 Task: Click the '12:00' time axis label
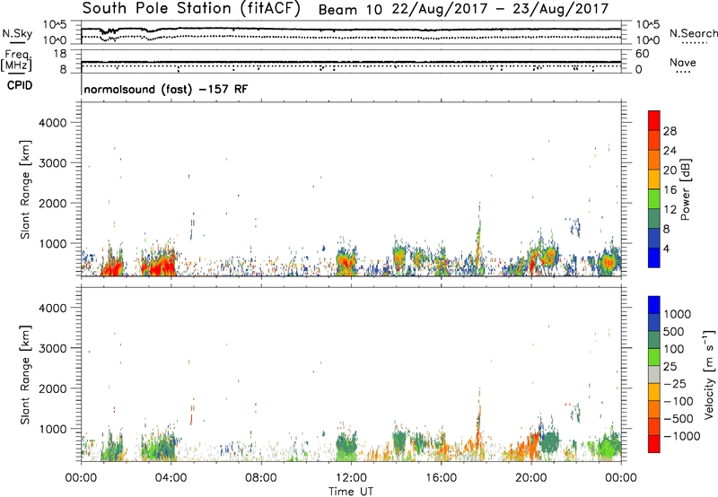(351, 478)
